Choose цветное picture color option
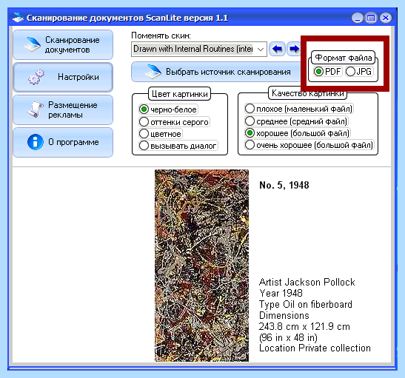 [161, 134]
